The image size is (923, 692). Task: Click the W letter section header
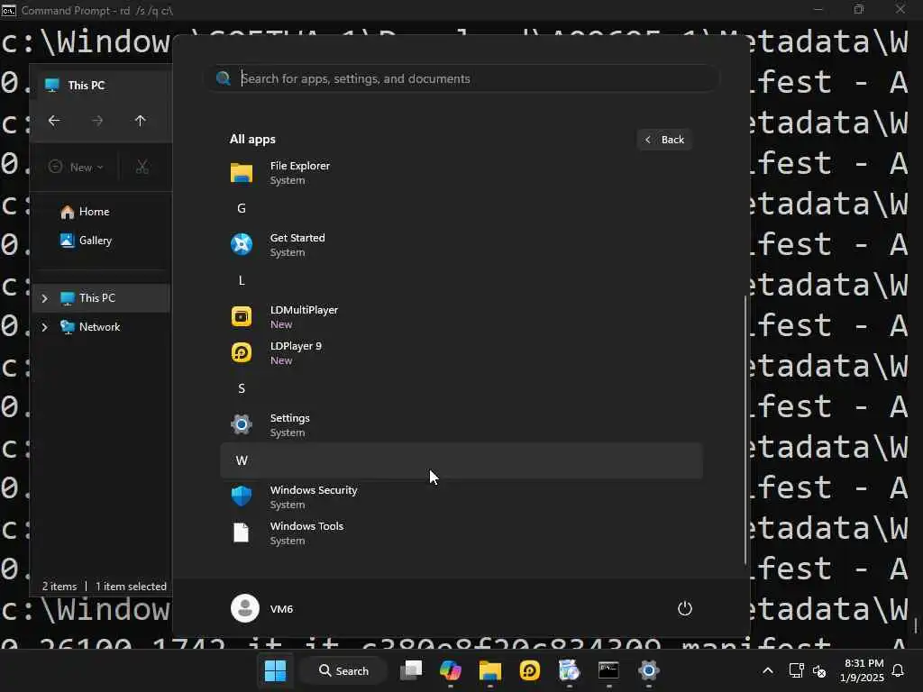(x=461, y=460)
